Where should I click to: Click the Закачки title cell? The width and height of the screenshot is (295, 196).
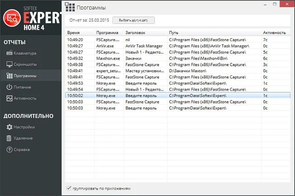(133, 58)
